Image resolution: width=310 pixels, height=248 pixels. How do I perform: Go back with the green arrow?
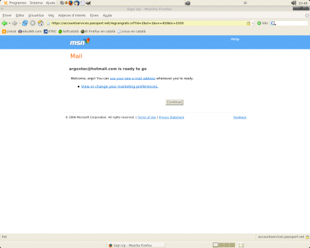tap(4, 23)
